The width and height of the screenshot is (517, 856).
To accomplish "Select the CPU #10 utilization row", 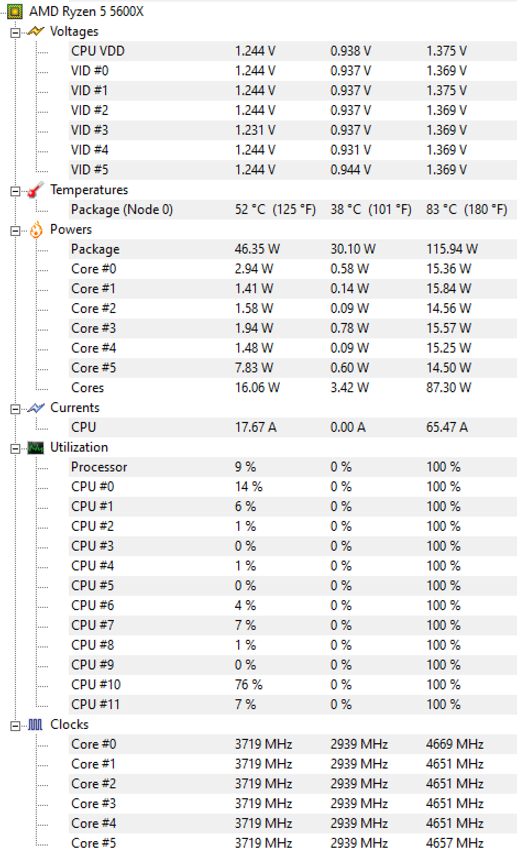I will pyautogui.click(x=293, y=685).
